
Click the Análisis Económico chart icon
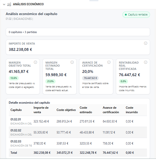[x=9, y=4]
